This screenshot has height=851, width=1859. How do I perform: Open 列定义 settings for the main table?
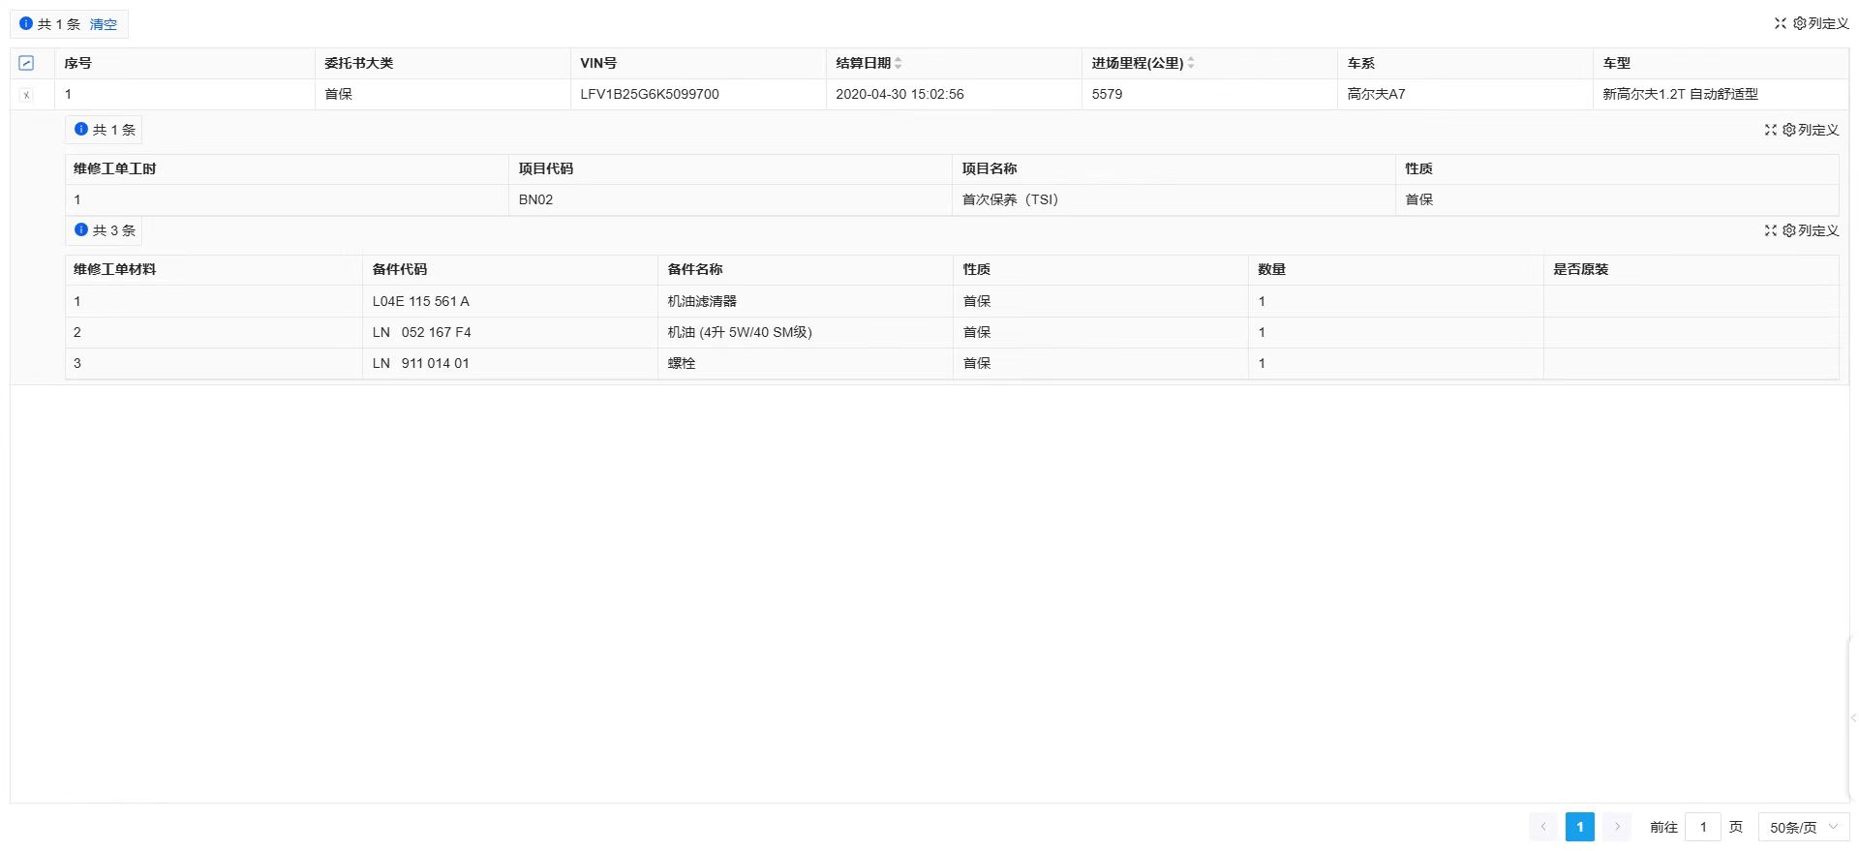(1821, 23)
